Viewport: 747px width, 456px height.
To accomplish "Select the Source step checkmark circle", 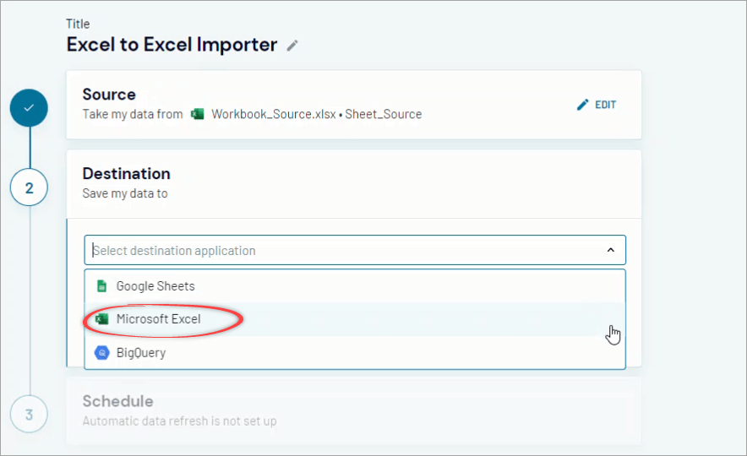I will pos(29,108).
